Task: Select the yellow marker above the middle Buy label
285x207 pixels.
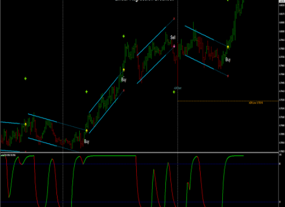Action: point(124,70)
